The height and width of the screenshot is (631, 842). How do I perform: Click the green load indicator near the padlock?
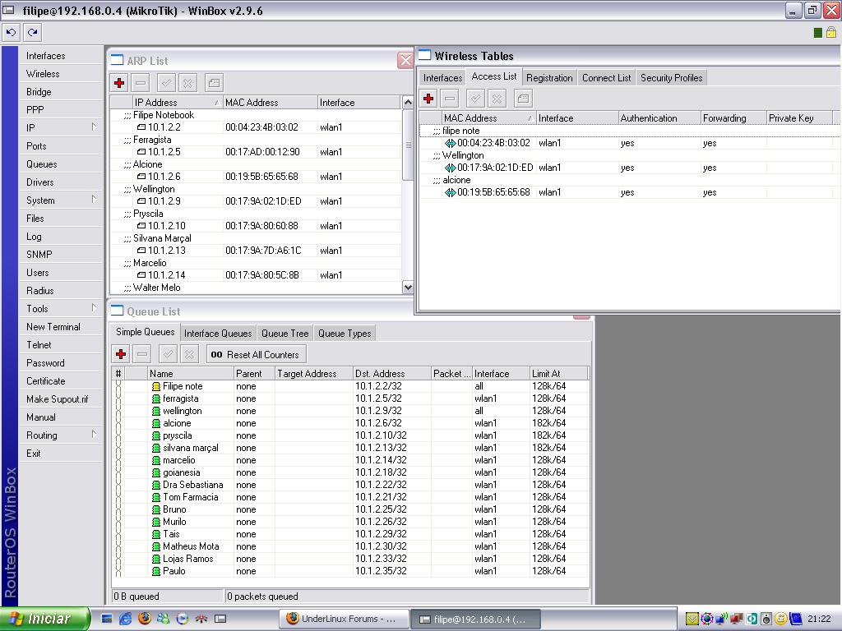pyautogui.click(x=818, y=33)
